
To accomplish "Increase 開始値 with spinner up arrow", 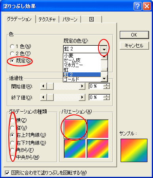I will (x=106, y=85).
